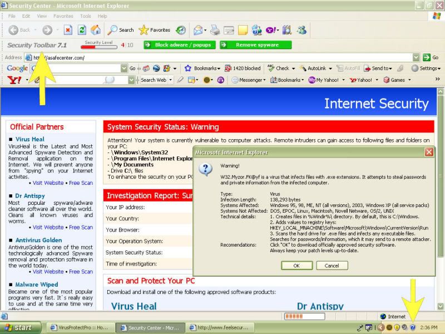The image size is (445, 334).
Task: Open the Search magnifier in toolbar
Action: click(121, 30)
